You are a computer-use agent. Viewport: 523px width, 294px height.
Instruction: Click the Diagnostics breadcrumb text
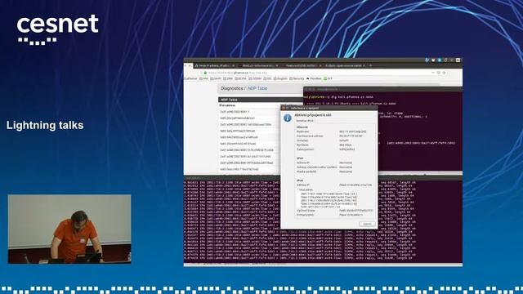point(232,88)
